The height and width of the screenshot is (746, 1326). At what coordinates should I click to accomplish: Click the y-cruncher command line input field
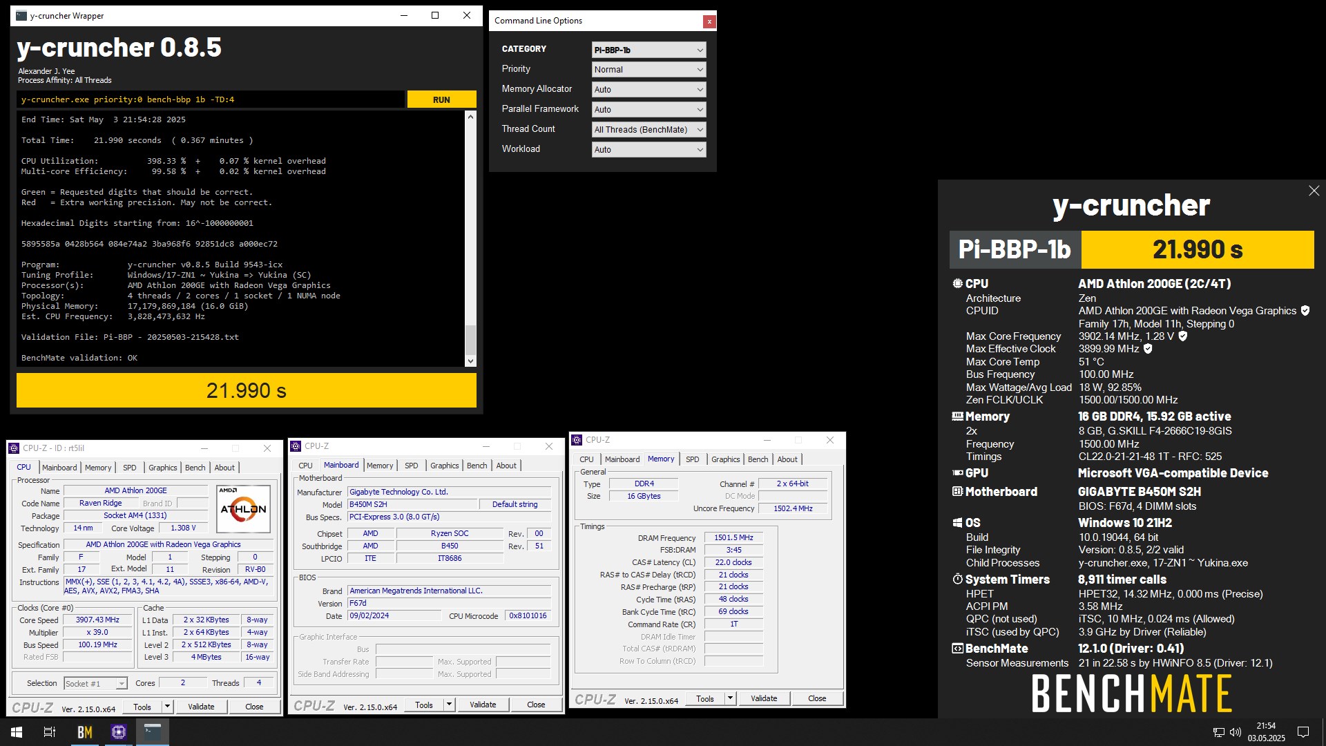tap(211, 99)
